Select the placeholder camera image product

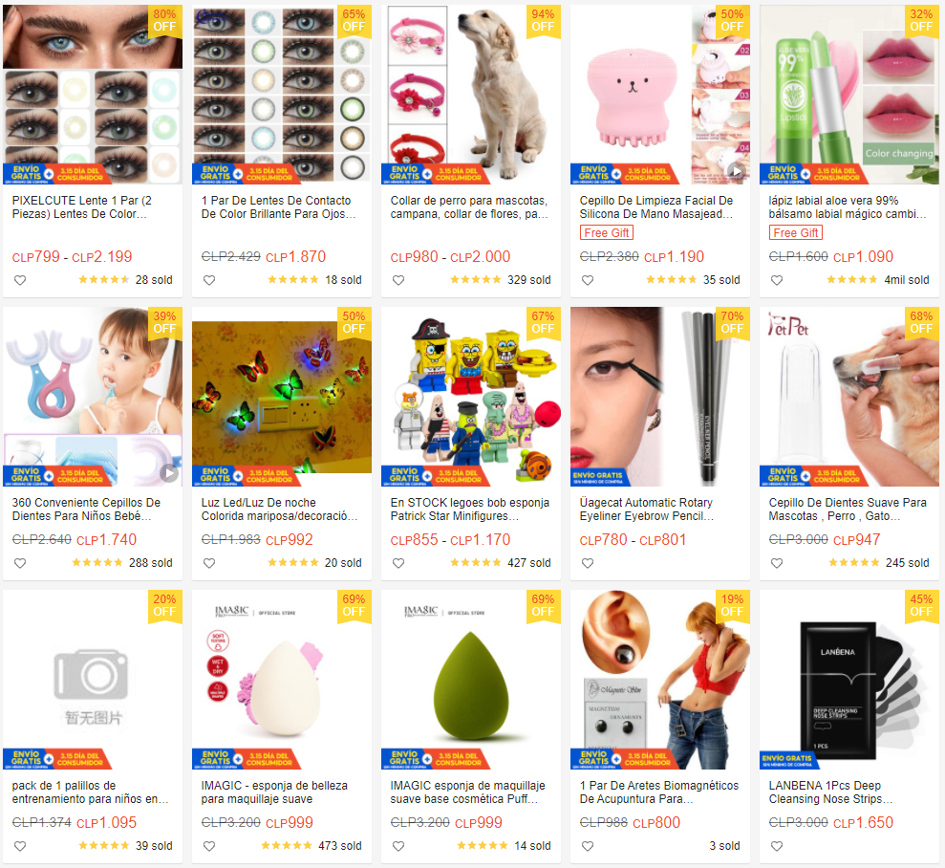click(93, 680)
